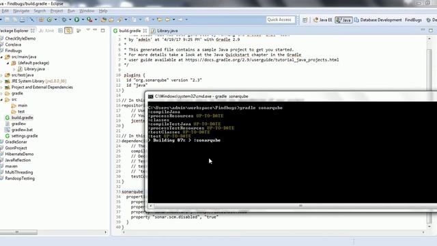Viewport: 437px width, 246px height.
Task: Expand JRE System Library node
Action: [x=1, y=81]
